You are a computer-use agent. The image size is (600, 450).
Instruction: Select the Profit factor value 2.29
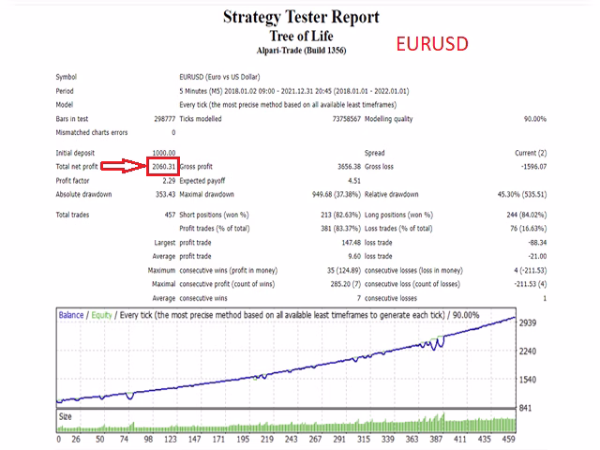point(169,181)
